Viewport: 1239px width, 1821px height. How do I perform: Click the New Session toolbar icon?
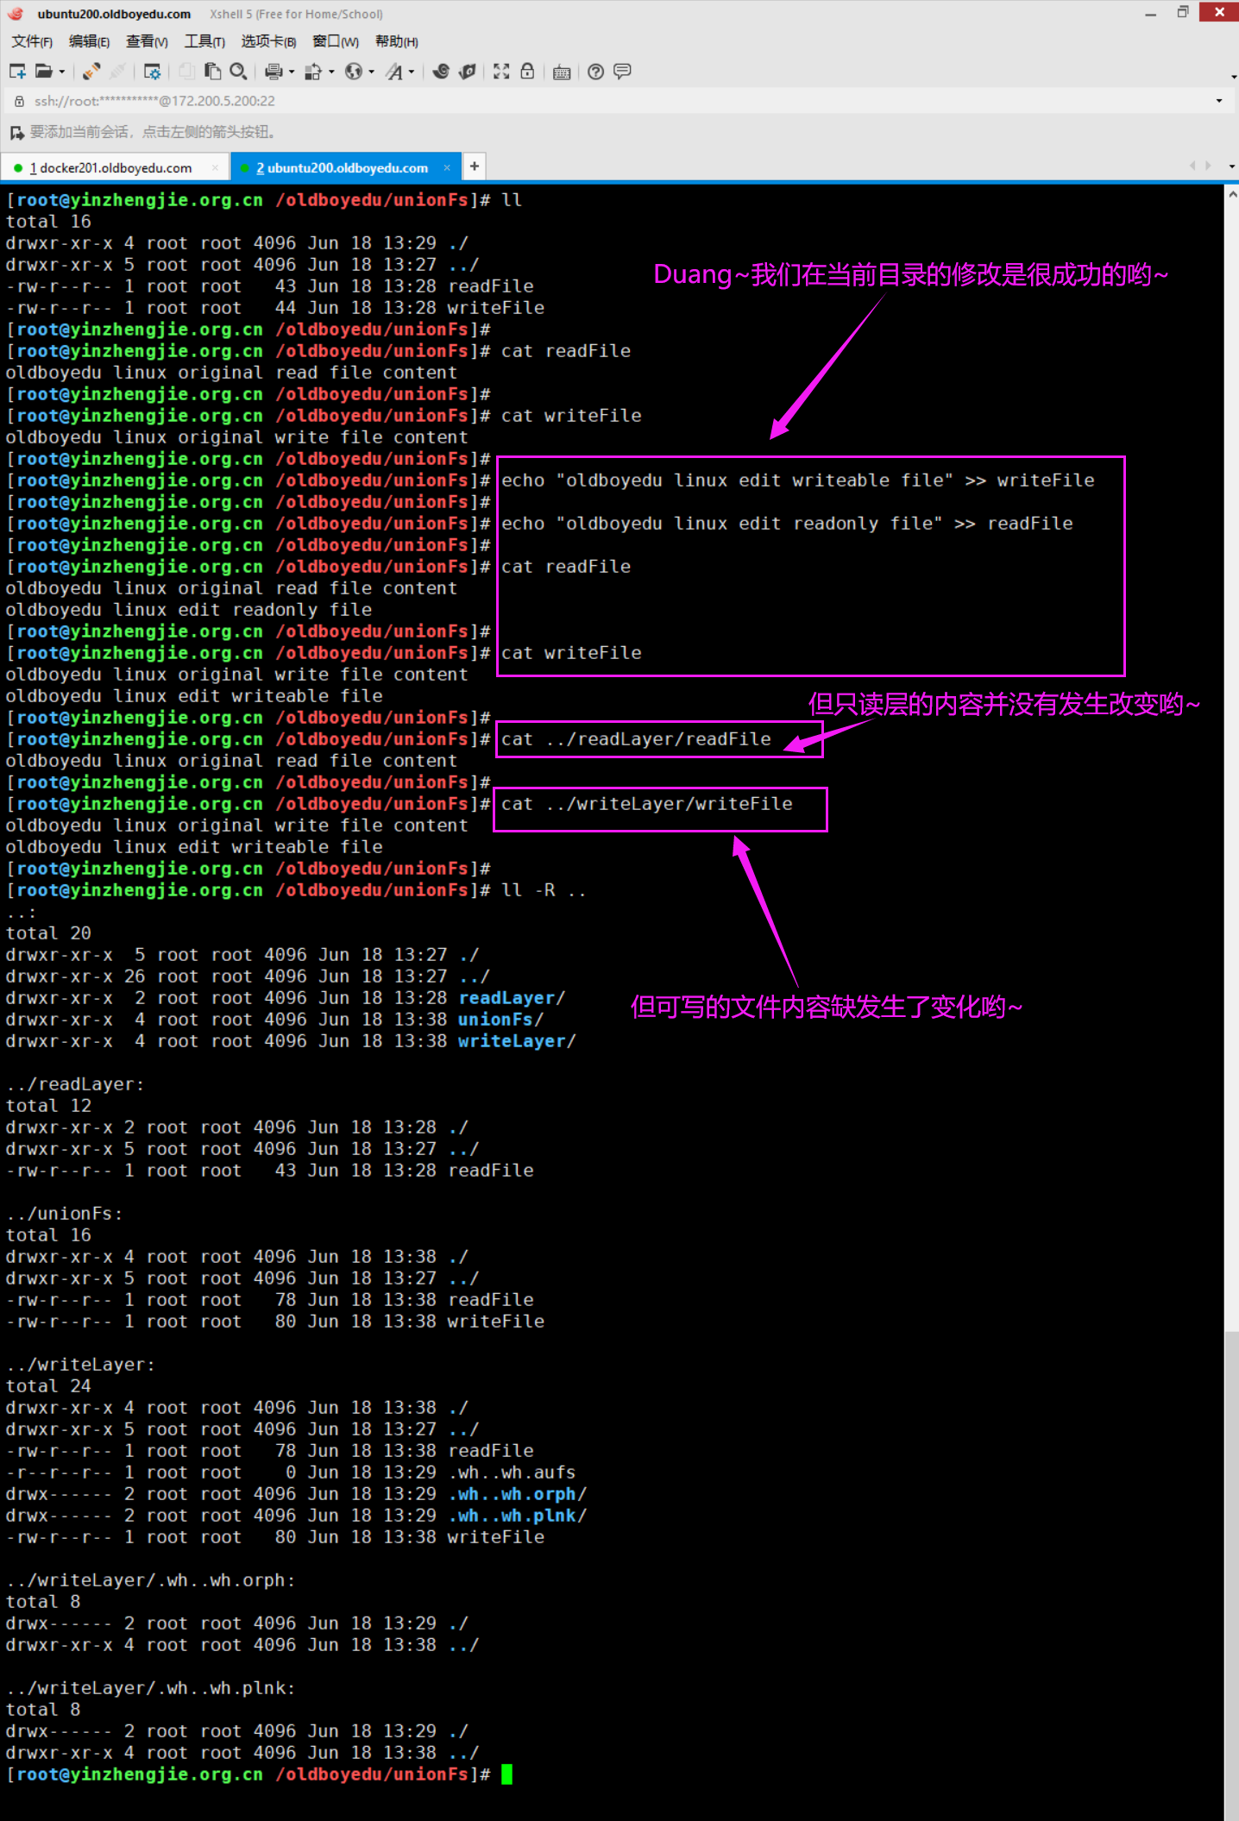17,72
